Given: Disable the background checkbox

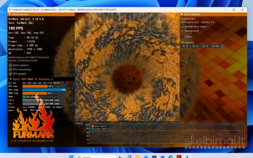Looking at the screenshot, I should [182, 31].
